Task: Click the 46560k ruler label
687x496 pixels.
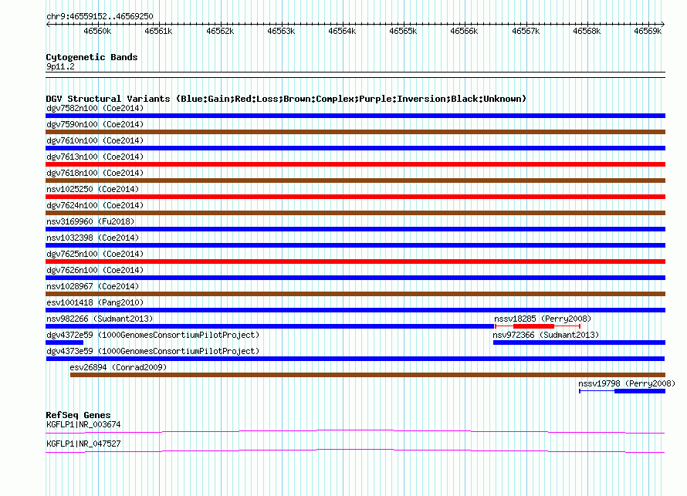Action: pos(97,31)
